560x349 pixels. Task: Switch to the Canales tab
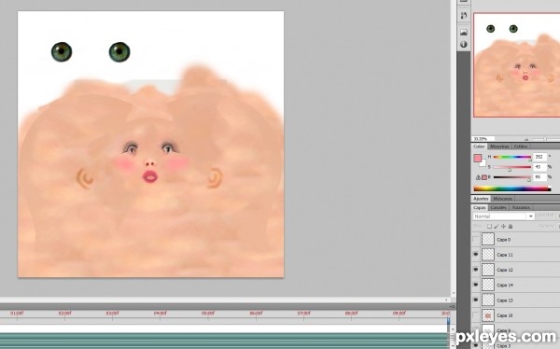pos(497,207)
